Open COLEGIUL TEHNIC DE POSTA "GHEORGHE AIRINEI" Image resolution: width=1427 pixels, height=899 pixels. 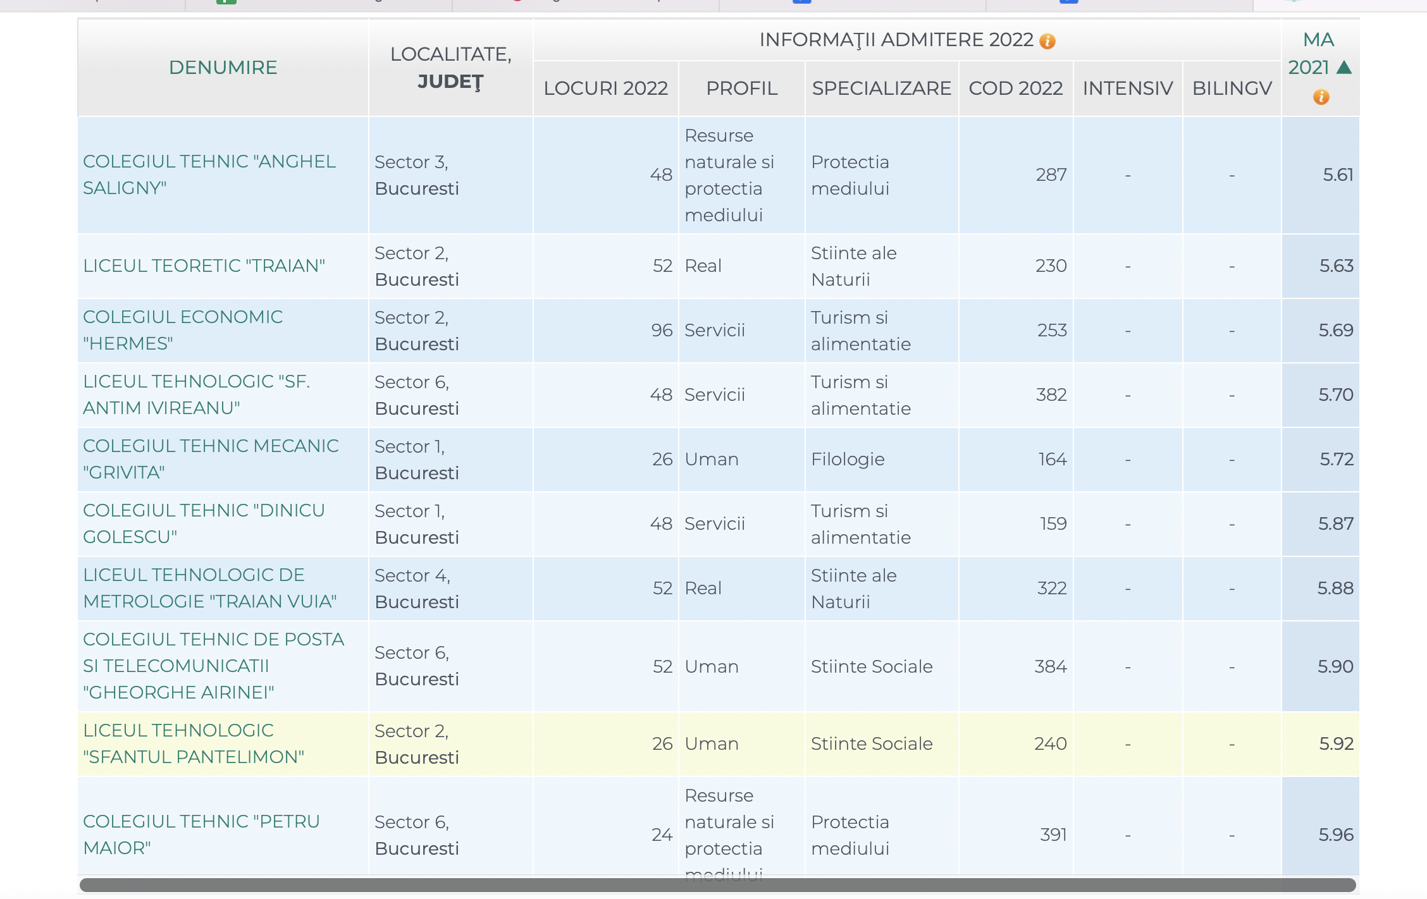(x=213, y=666)
